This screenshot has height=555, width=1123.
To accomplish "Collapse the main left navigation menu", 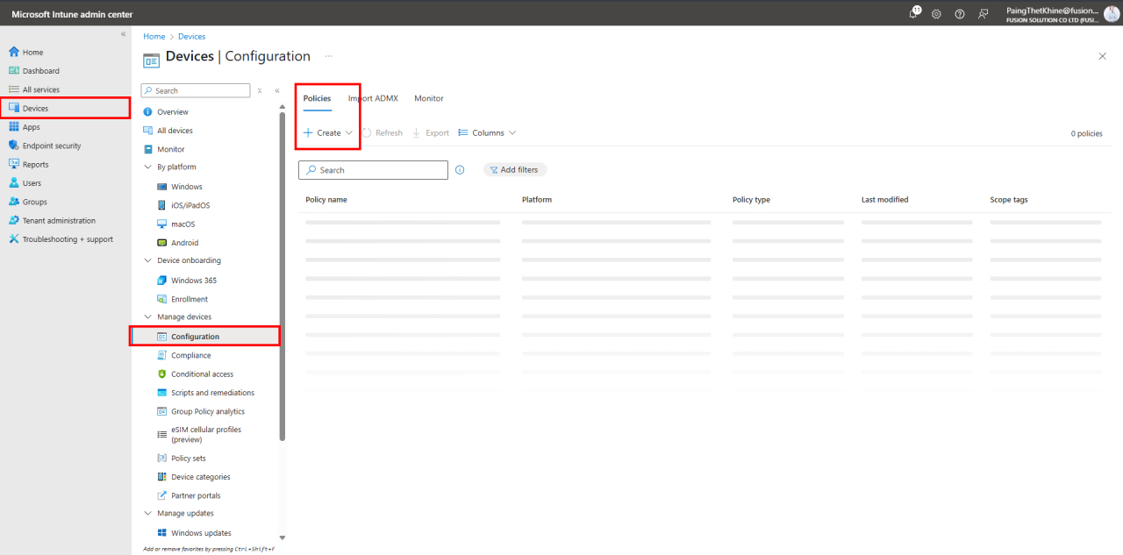I will pos(123,33).
